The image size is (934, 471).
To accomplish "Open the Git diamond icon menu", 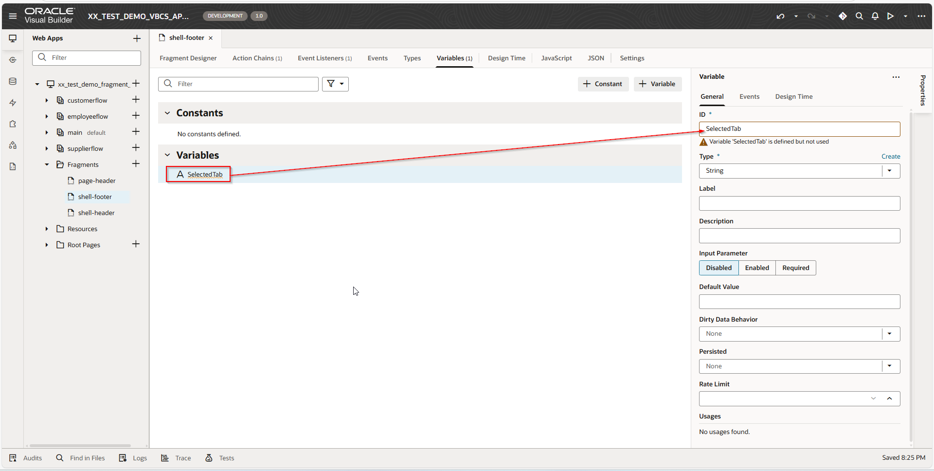I will 843,16.
